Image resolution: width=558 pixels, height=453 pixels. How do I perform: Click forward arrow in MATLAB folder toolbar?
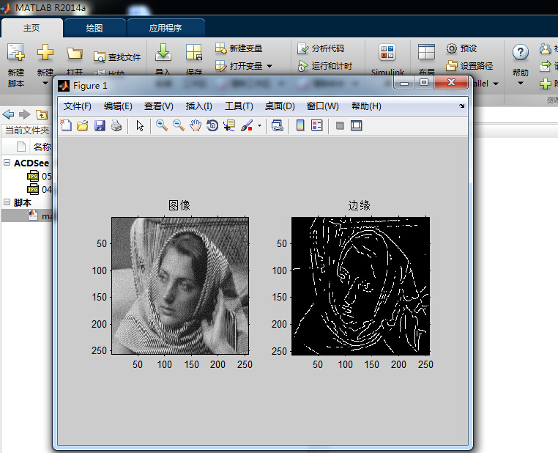pyautogui.click(x=25, y=114)
